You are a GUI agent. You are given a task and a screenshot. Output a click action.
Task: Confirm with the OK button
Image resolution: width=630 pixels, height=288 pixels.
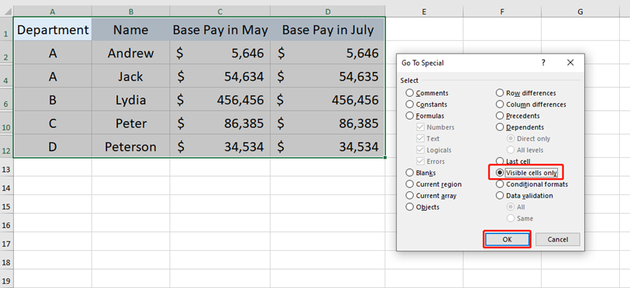click(x=507, y=239)
